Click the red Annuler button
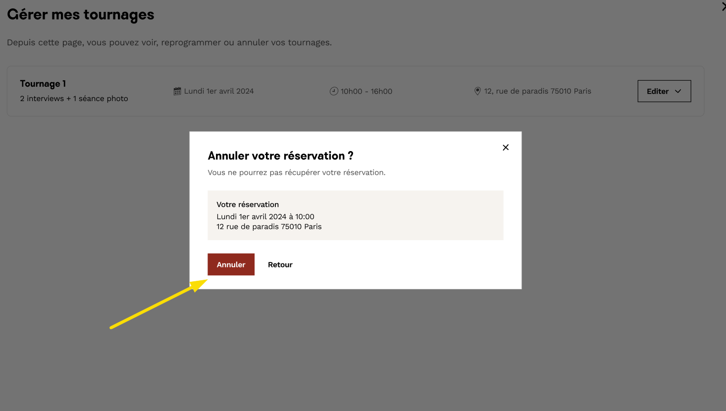Viewport: 726px width, 411px height. pos(231,264)
